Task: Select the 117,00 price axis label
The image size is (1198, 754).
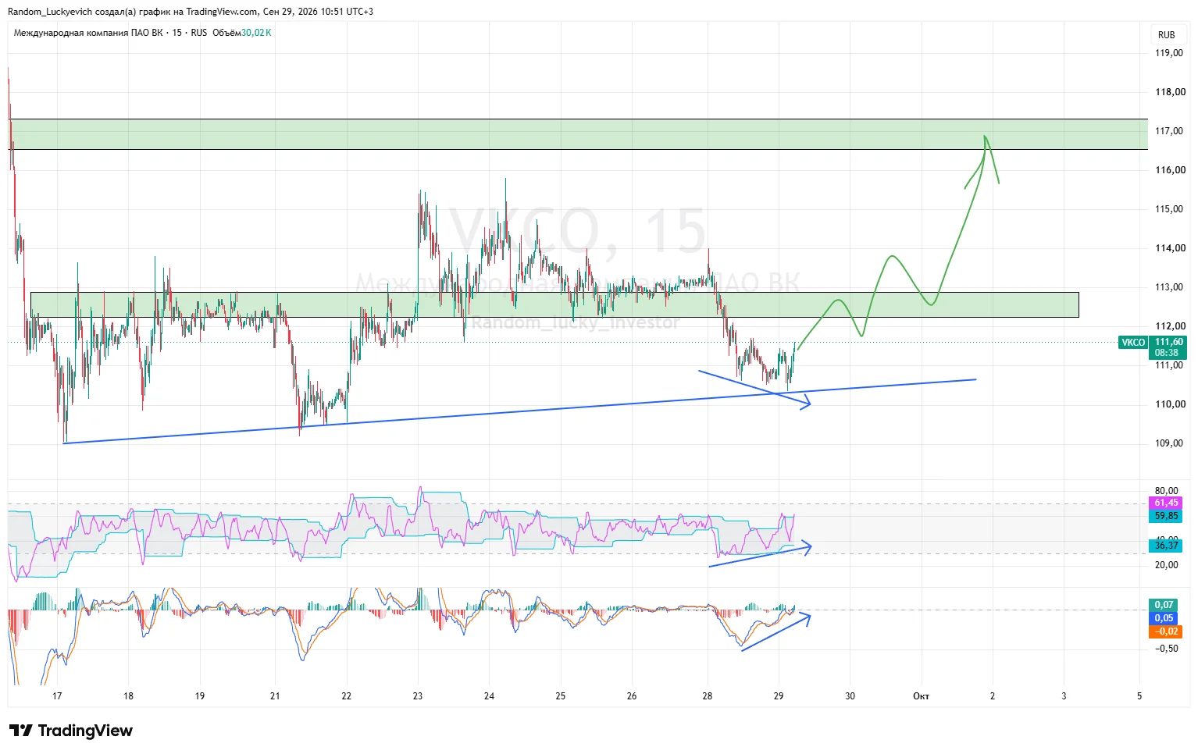Action: pyautogui.click(x=1170, y=131)
